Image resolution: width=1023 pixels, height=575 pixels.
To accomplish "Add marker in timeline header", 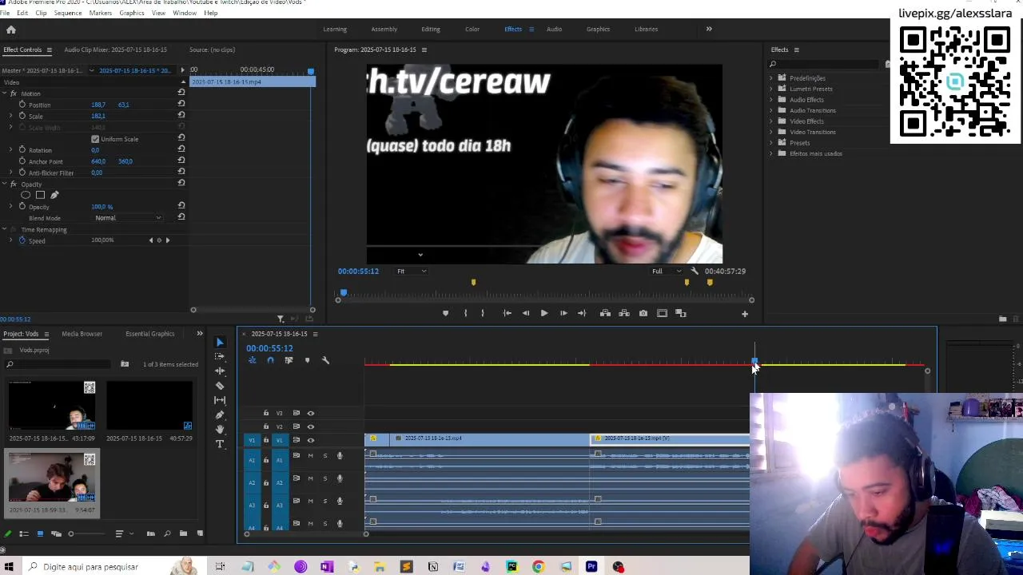I will 307,360.
